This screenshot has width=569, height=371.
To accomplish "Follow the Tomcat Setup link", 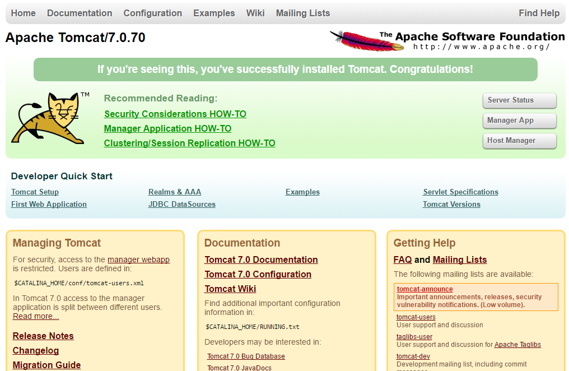I will tap(35, 192).
